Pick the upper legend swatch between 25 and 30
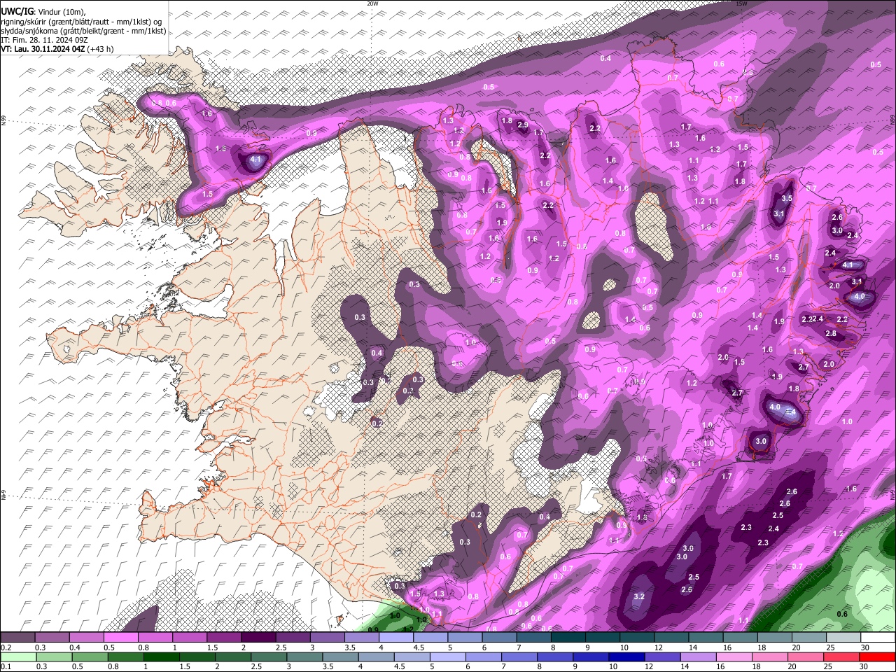The image size is (896, 672). (844, 637)
